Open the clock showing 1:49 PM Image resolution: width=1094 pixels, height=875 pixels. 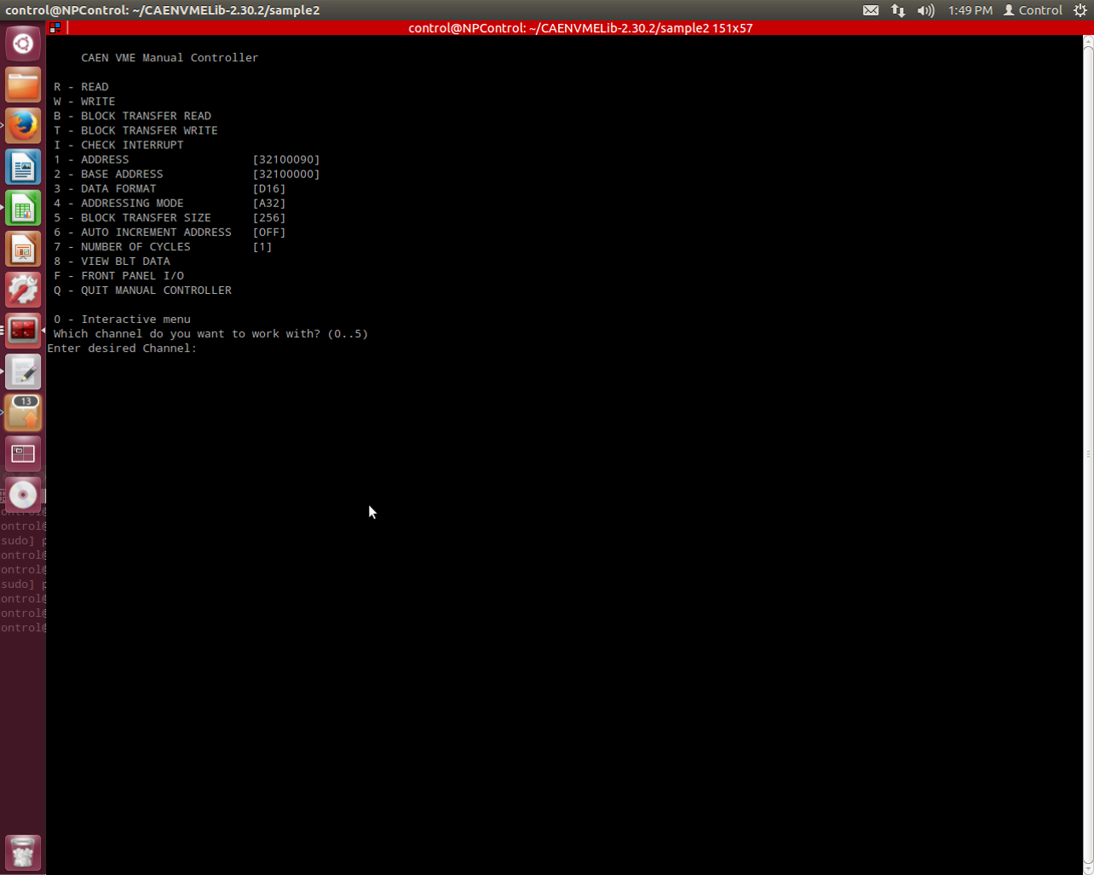click(x=970, y=10)
